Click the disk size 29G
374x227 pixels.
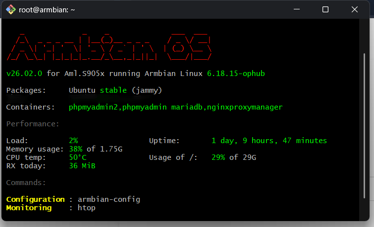249,157
